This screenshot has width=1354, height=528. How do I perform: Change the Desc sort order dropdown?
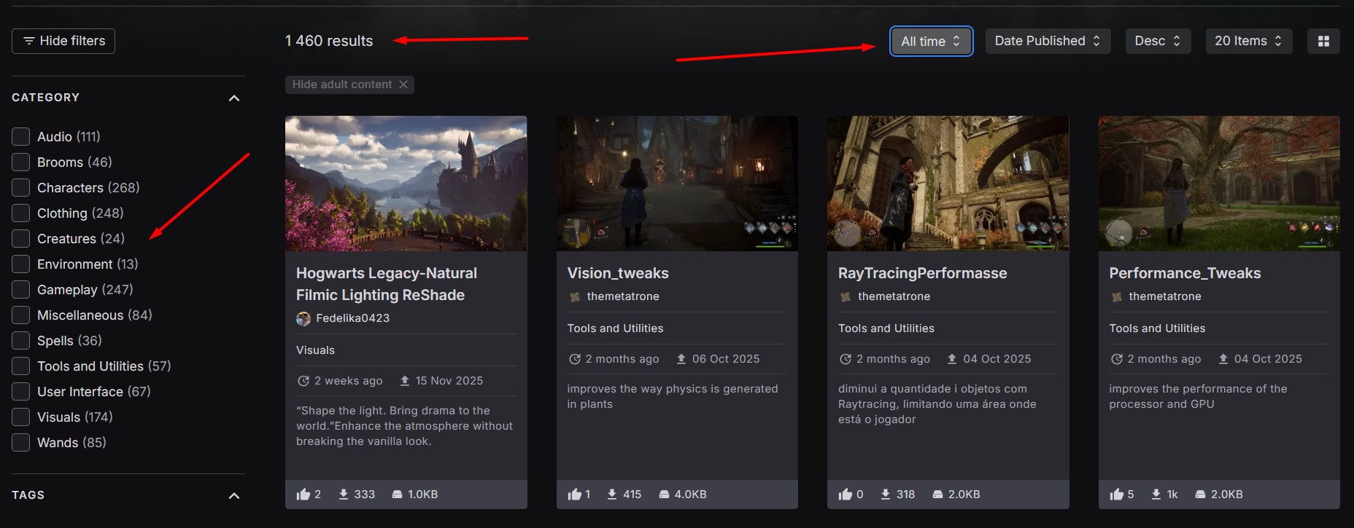[1157, 42]
